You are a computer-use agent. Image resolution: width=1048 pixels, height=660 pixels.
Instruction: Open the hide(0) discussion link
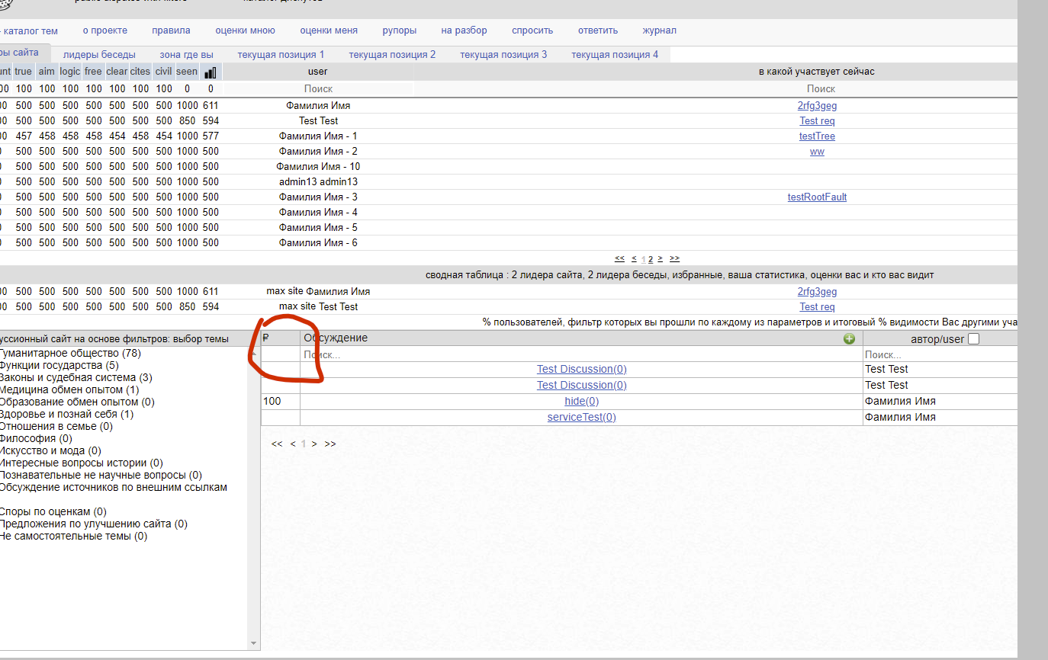pyautogui.click(x=581, y=401)
